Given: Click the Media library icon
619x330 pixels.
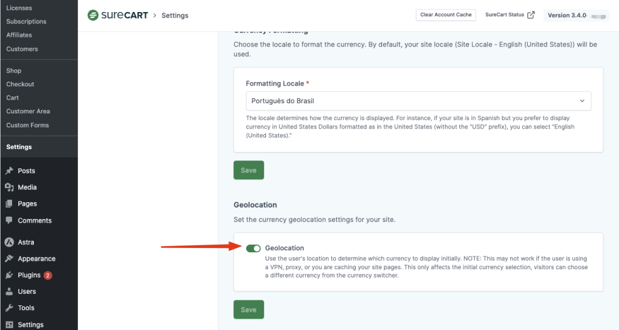Looking at the screenshot, I should point(9,188).
